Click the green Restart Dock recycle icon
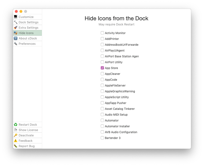Image resolution: width=204 pixels, height=166 pixels. coord(16,125)
